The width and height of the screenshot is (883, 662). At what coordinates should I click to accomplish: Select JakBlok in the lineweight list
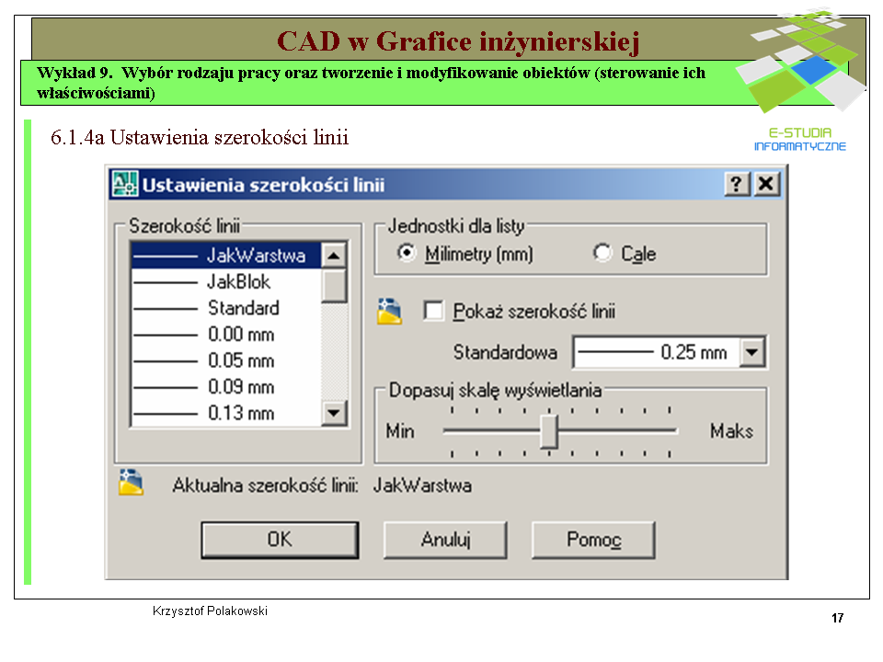[x=226, y=281]
